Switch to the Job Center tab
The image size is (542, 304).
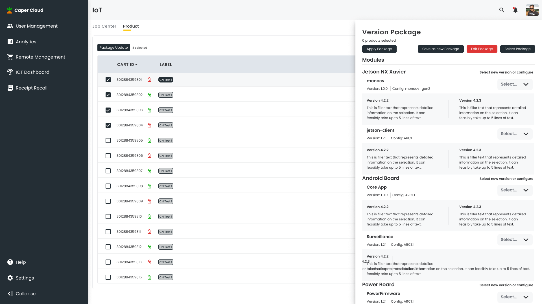(x=104, y=26)
